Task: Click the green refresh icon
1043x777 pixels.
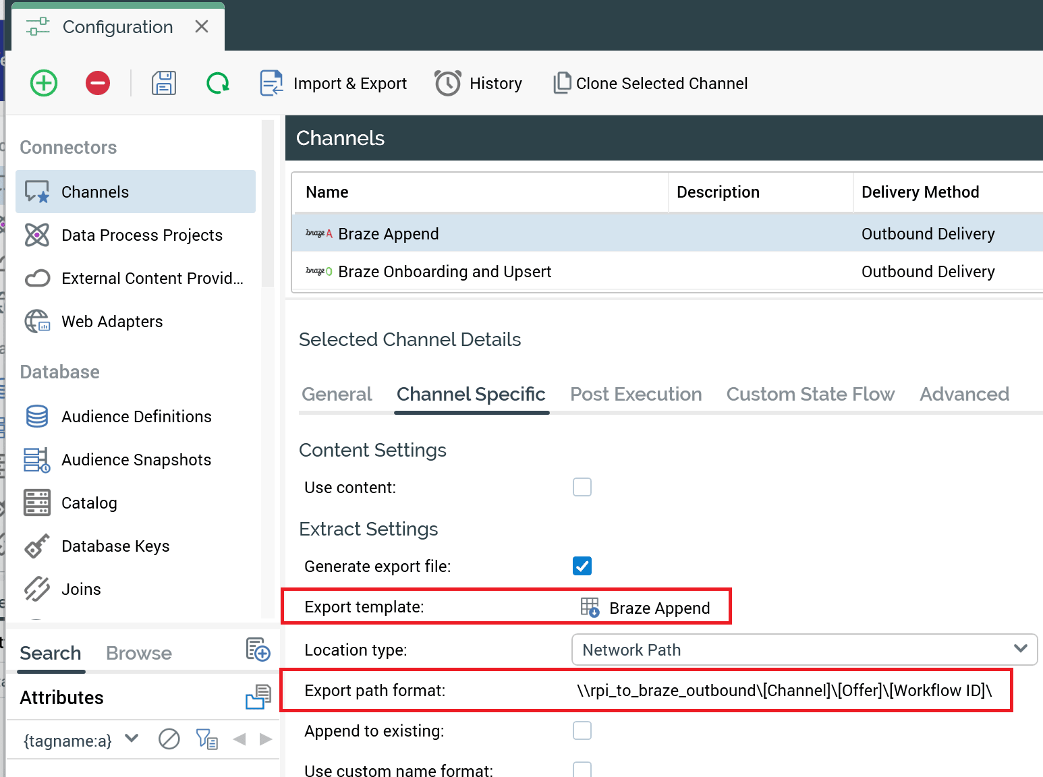Action: (x=217, y=83)
